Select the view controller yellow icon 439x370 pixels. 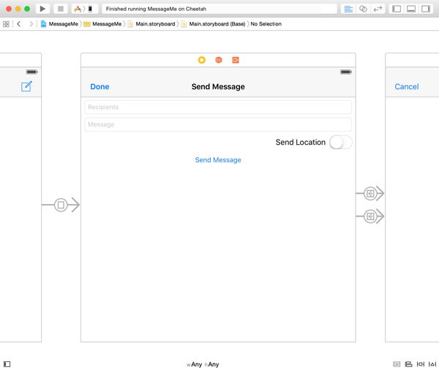coord(202,60)
